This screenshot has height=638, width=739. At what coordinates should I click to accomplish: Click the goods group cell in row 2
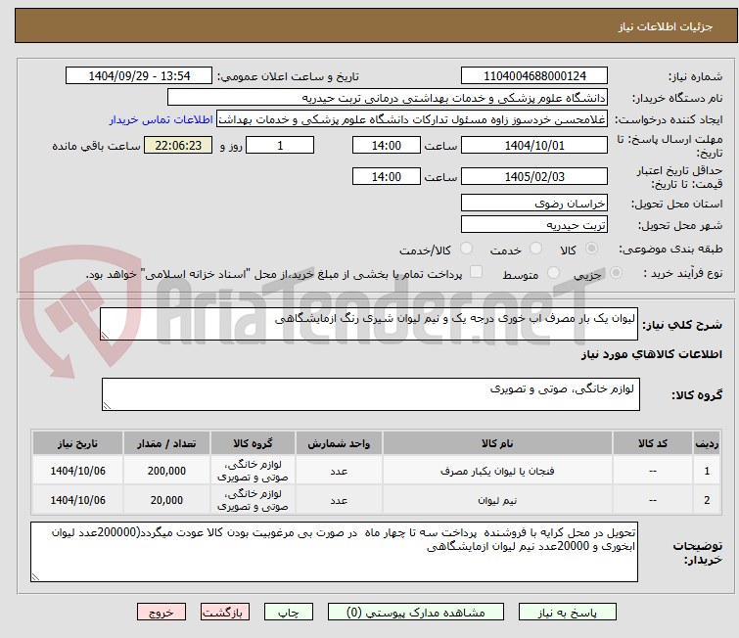click(253, 500)
